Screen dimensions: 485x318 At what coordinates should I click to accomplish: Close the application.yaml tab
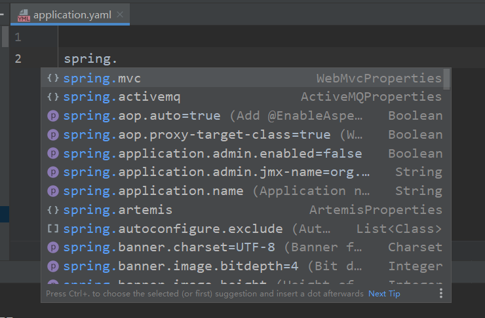(119, 14)
